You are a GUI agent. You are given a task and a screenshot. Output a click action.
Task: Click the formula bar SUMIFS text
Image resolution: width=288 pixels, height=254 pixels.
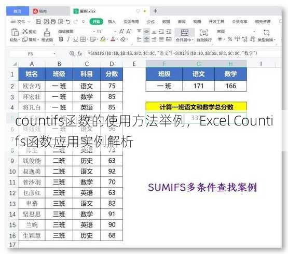click(172, 53)
